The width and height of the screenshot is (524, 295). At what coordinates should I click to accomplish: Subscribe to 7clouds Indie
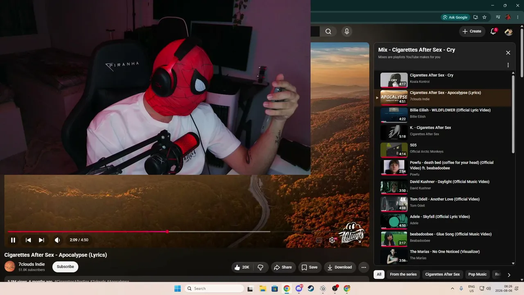[x=65, y=267]
